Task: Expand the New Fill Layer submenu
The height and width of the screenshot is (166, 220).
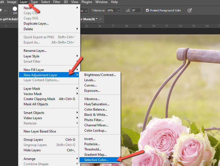Action: point(49,70)
